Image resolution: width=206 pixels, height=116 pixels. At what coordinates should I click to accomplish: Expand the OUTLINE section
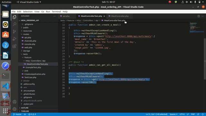[25, 108]
